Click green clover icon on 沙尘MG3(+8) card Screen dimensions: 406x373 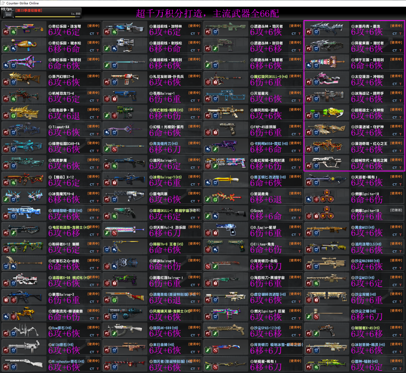pyautogui.click(x=317, y=283)
